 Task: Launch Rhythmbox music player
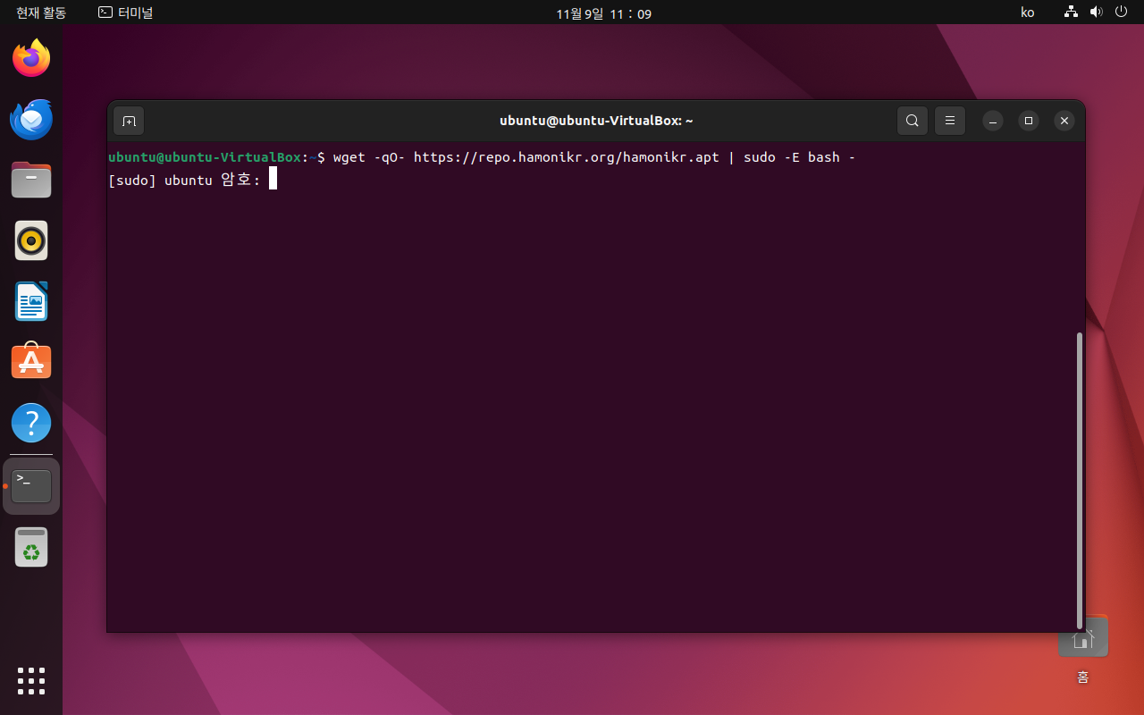31,240
